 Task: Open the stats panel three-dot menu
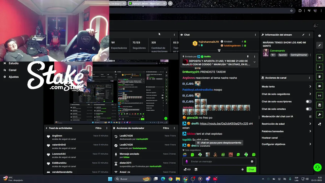tap(174, 35)
